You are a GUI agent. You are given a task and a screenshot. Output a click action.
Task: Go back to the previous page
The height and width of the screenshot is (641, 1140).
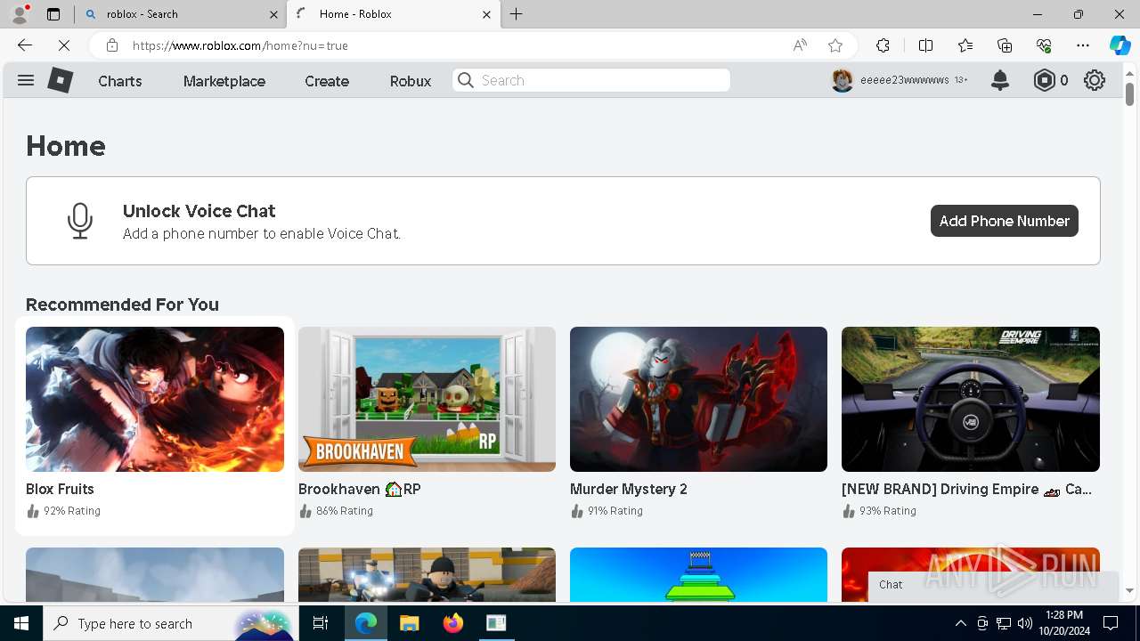point(25,45)
